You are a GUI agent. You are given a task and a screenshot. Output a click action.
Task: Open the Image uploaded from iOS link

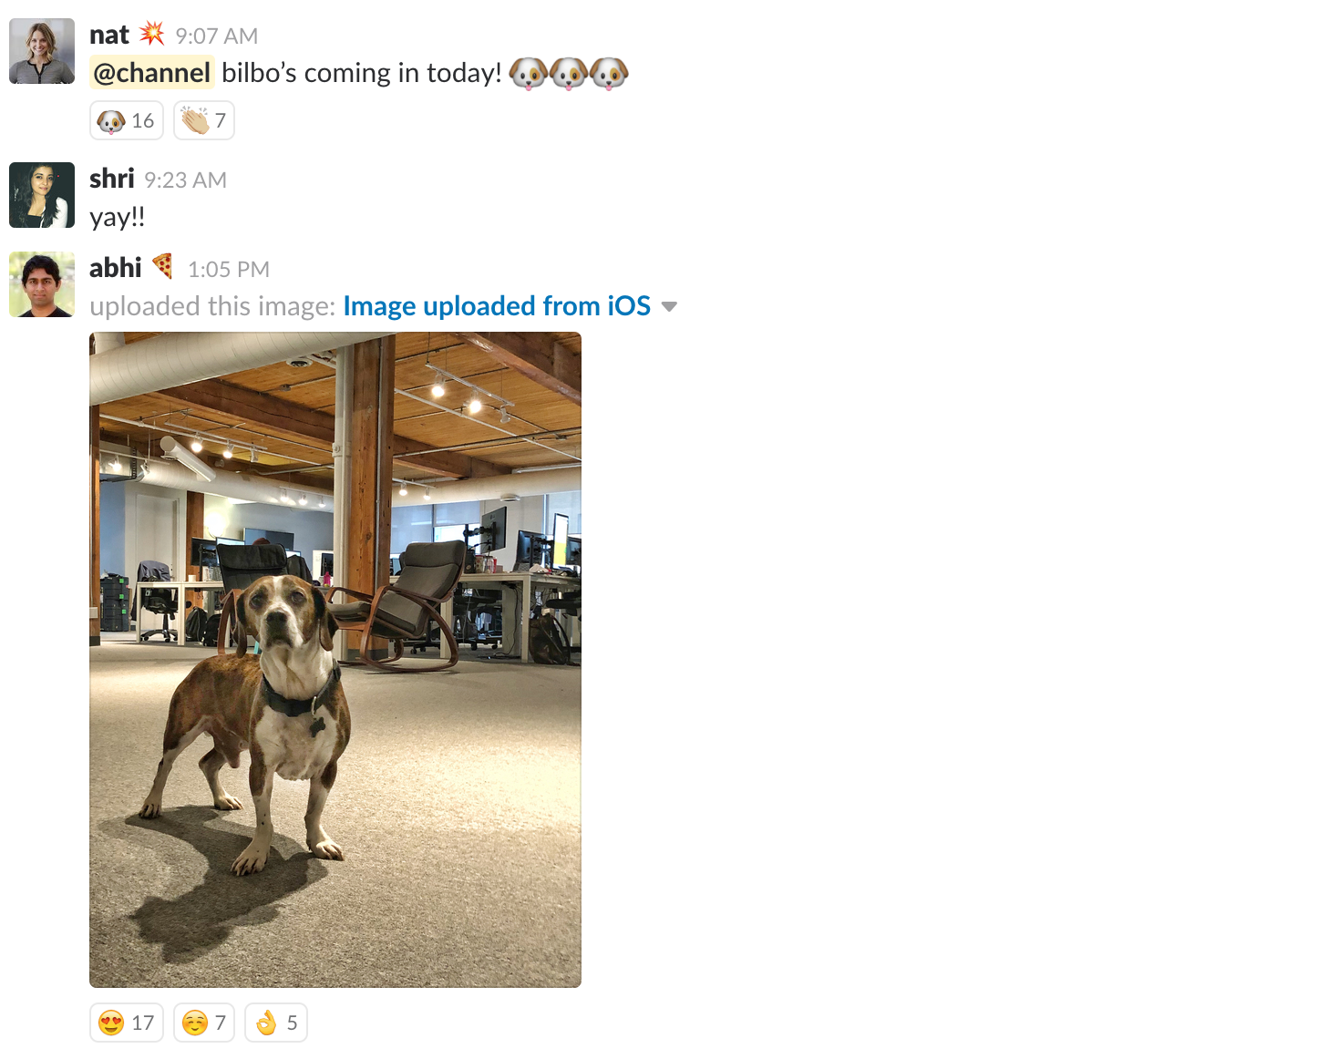(x=497, y=306)
